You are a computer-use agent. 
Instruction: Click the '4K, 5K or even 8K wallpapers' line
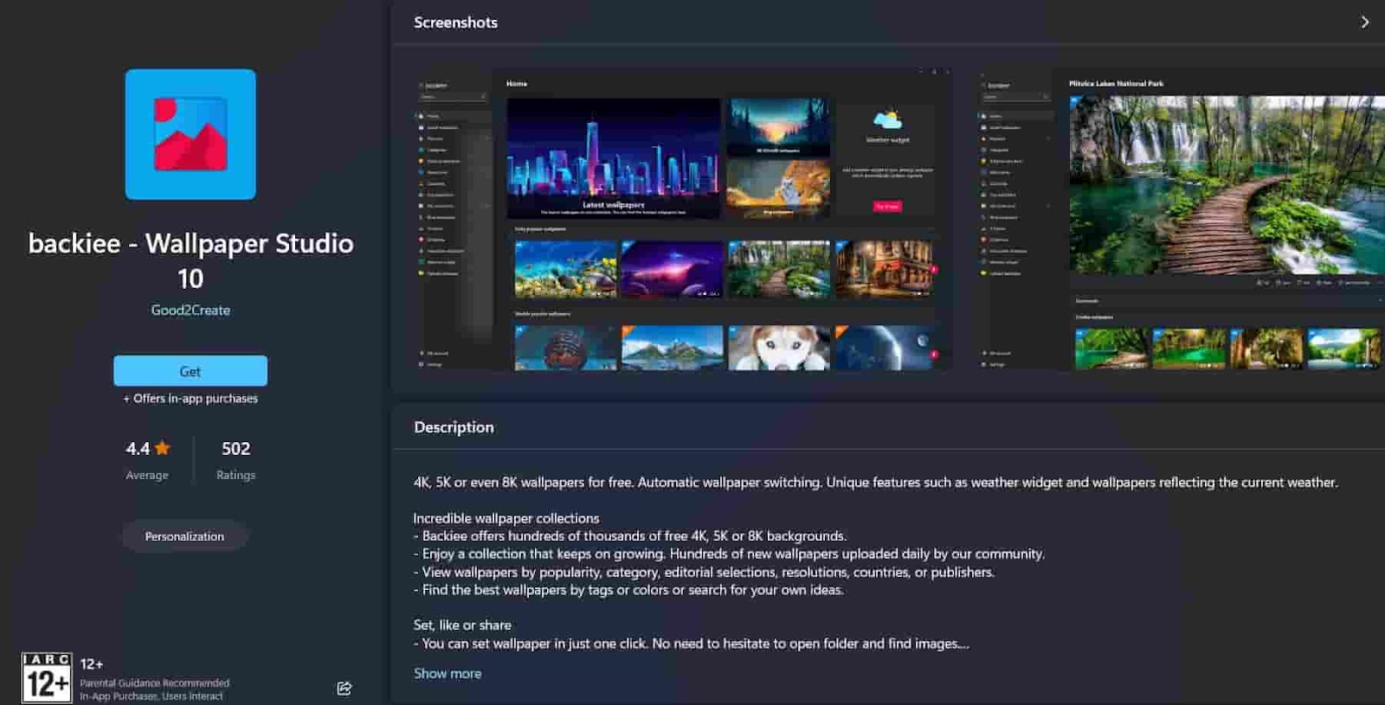pyautogui.click(x=876, y=483)
